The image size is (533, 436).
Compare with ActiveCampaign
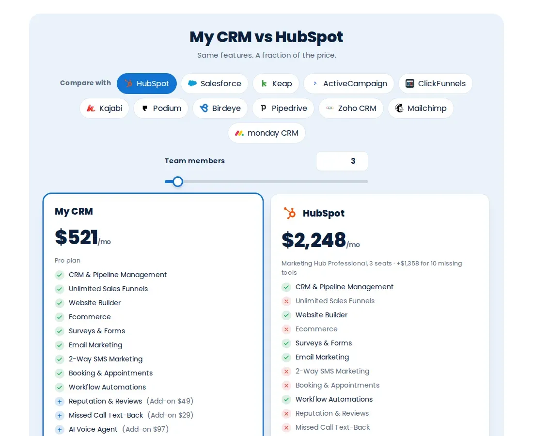click(349, 84)
